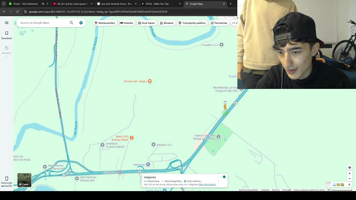Open the Guardado saved places panel
The height and width of the screenshot is (200, 356).
pos(7,35)
